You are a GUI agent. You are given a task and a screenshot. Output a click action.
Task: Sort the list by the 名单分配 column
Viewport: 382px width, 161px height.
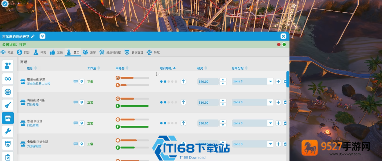(239, 68)
